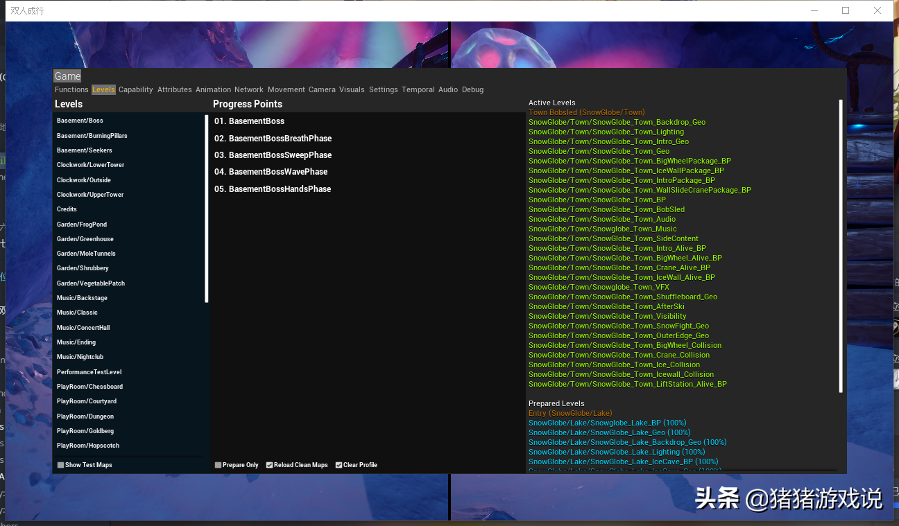899x526 pixels.
Task: Select the Camera tab
Action: pyautogui.click(x=322, y=89)
